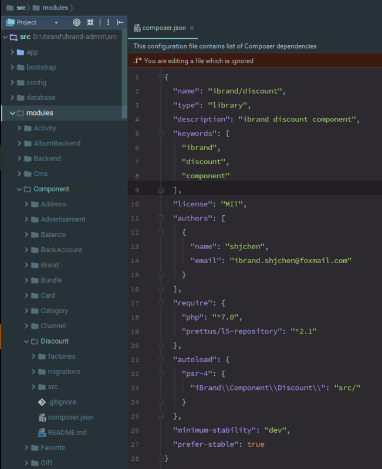Select the project root src node

coord(25,37)
